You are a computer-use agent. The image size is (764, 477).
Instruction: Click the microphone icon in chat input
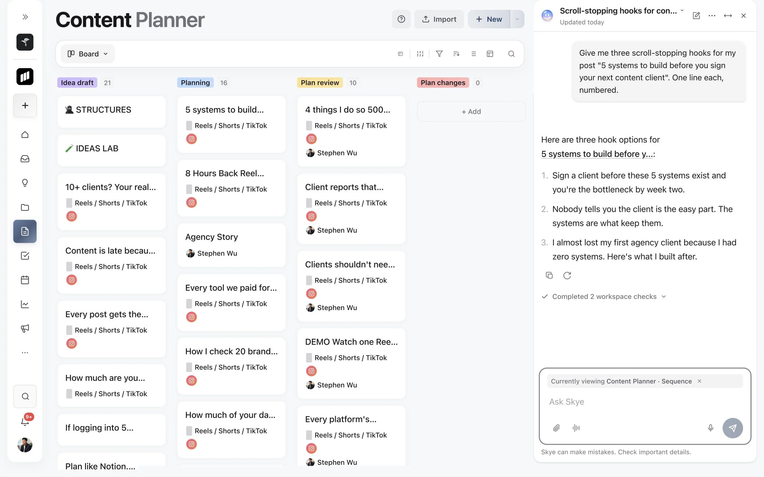pos(711,428)
